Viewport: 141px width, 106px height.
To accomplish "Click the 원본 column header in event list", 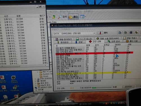I will [18, 16].
